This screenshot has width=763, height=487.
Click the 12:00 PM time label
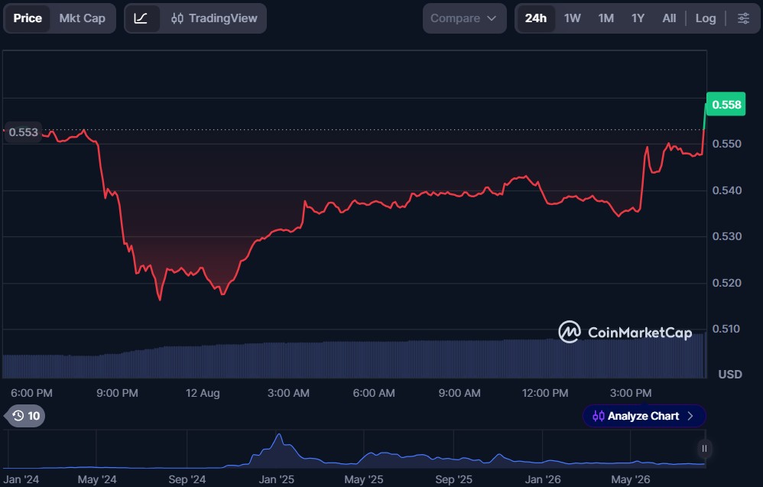tap(545, 393)
